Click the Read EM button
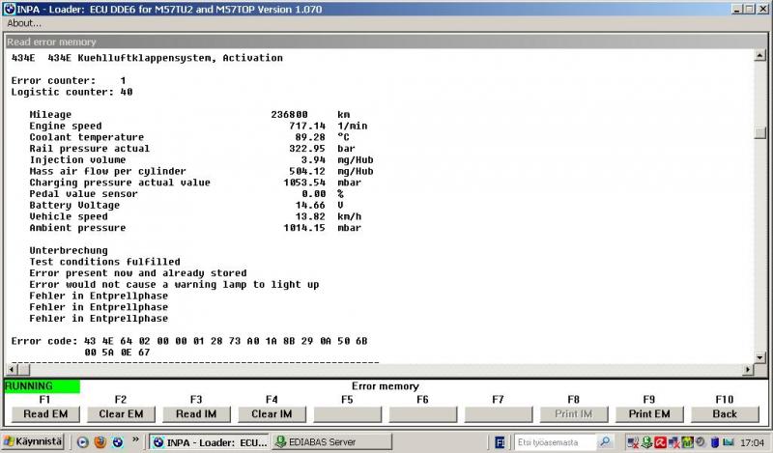Image resolution: width=773 pixels, height=453 pixels. [x=43, y=413]
